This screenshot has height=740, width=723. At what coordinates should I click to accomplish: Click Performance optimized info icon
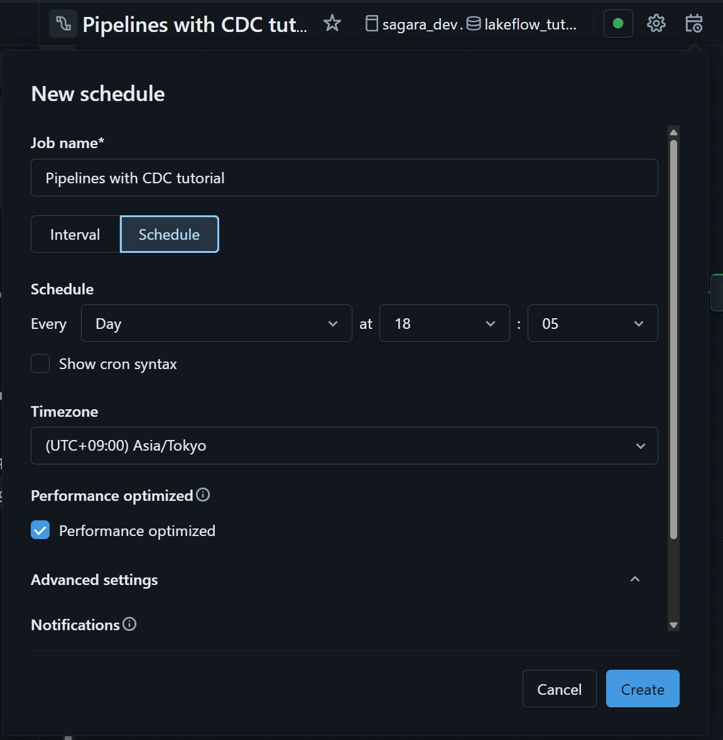(203, 495)
